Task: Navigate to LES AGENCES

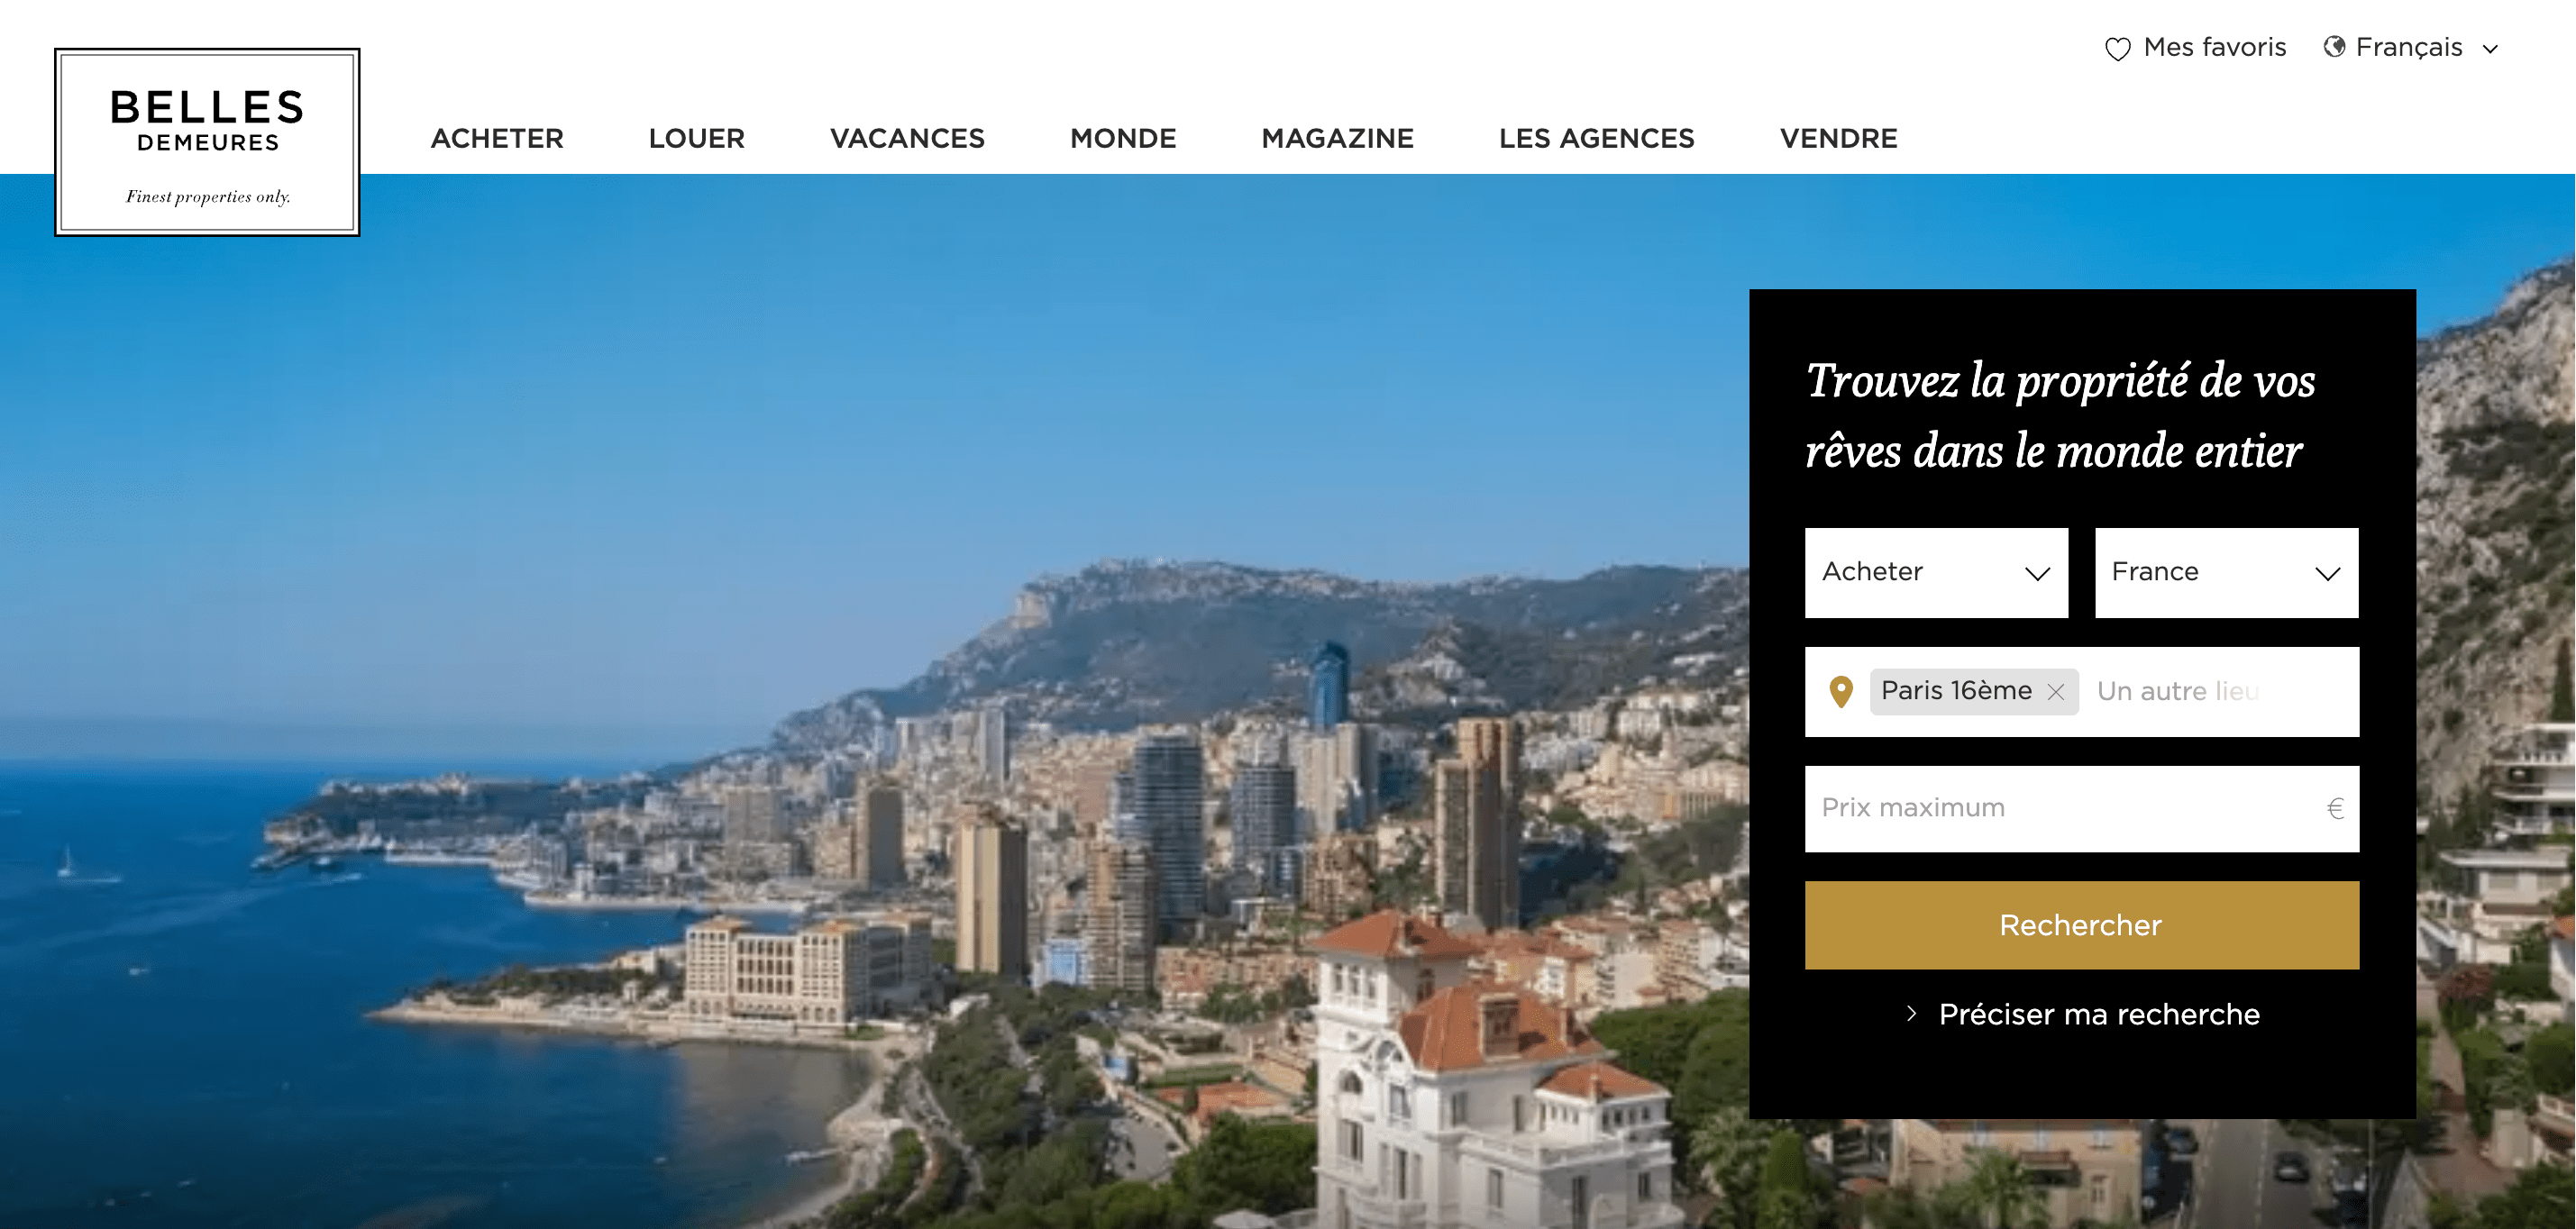Action: pos(1596,138)
